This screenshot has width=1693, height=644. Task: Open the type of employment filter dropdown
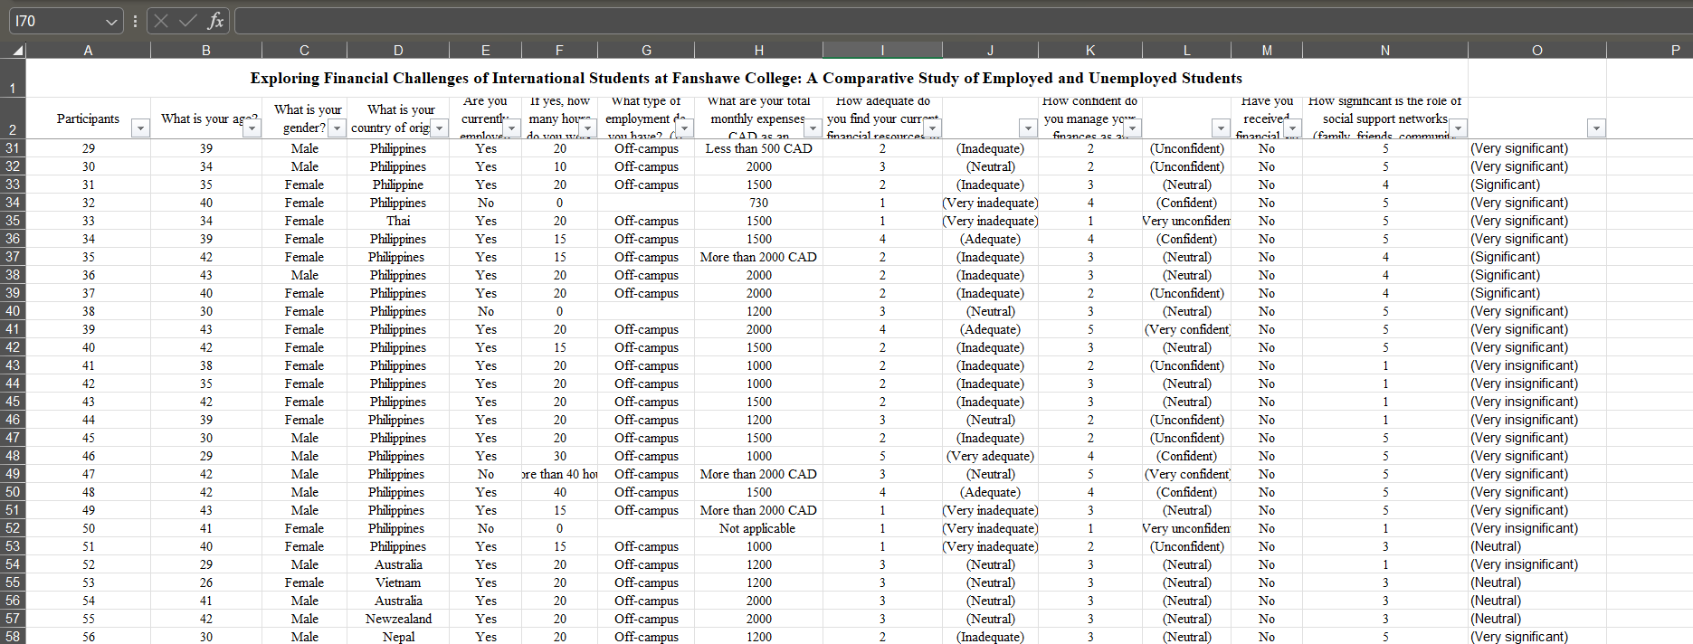(x=684, y=128)
